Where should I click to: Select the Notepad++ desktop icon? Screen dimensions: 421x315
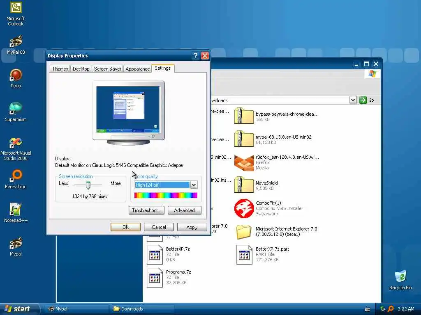16,213
